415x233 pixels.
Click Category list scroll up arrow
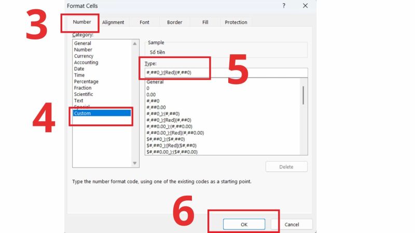135,43
